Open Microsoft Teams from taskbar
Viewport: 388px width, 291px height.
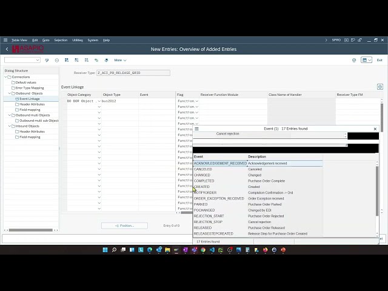point(194,250)
